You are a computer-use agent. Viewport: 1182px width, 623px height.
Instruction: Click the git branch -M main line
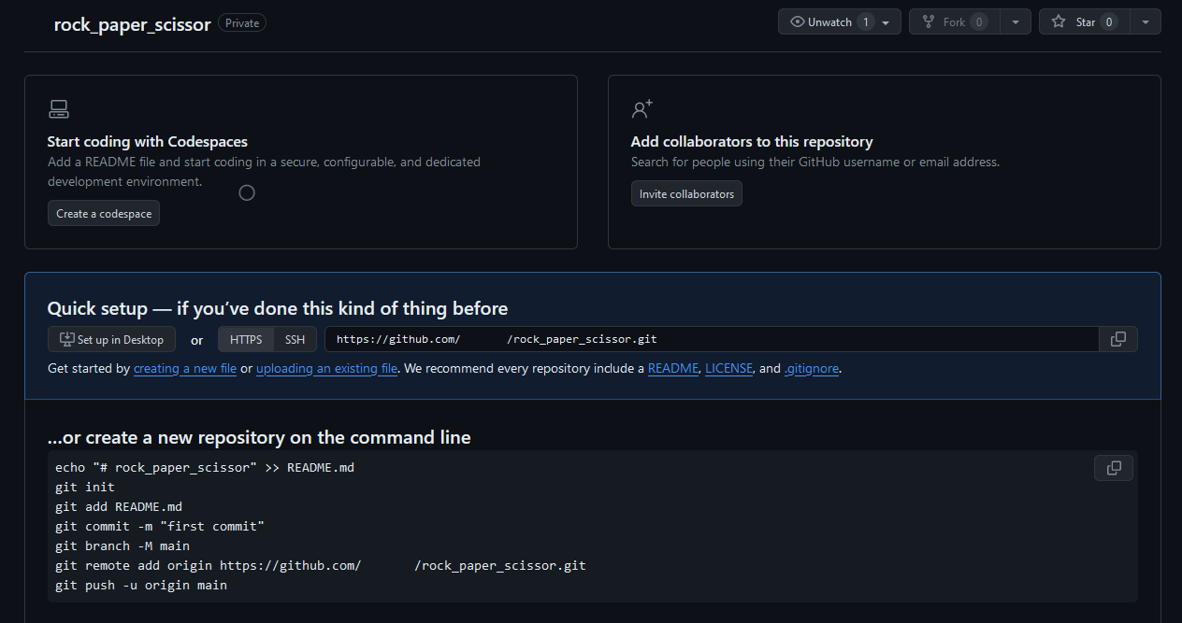coord(123,545)
